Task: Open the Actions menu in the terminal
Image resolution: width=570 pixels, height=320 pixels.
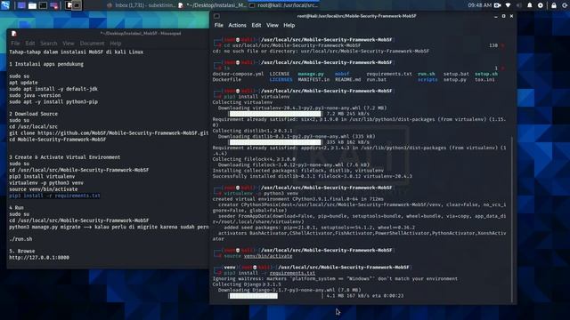Action: 237,26
